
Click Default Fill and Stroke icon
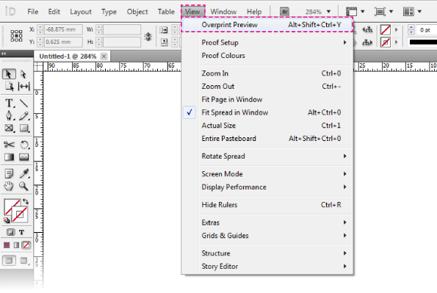pos(7,220)
